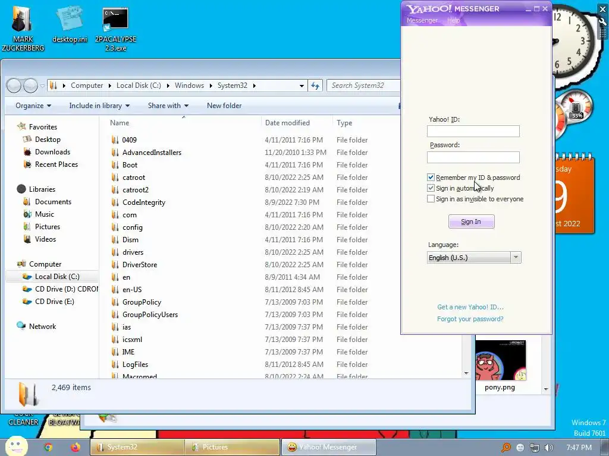Click the Firefox icon in the taskbar
The width and height of the screenshot is (609, 456).
[x=76, y=447]
